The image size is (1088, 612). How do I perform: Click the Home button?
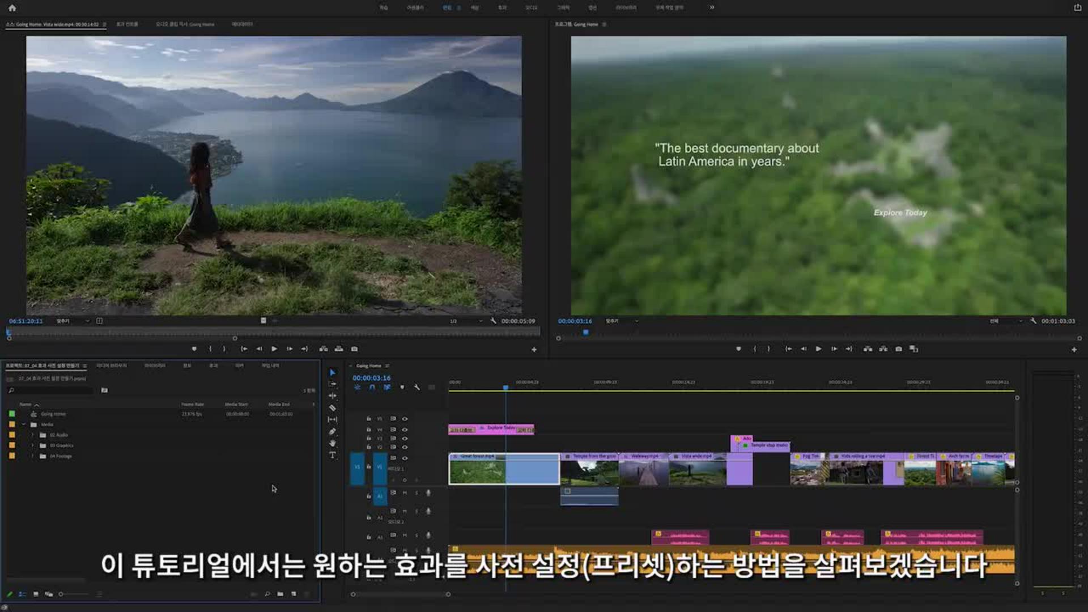tap(12, 8)
